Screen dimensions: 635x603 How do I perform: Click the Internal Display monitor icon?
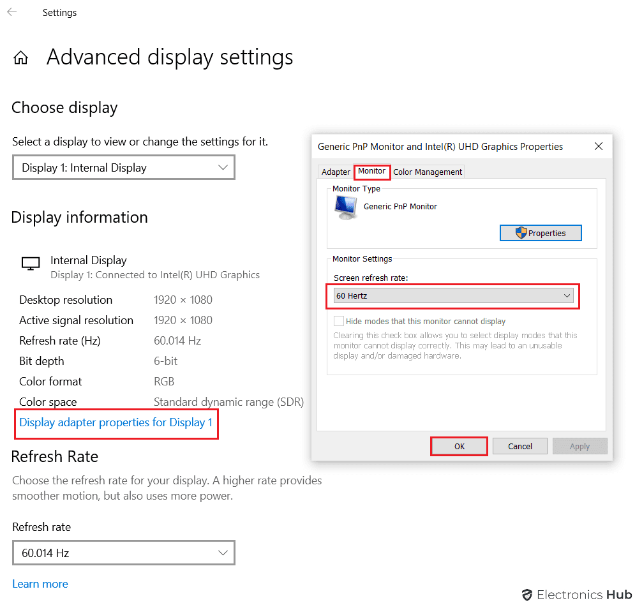coord(31,264)
